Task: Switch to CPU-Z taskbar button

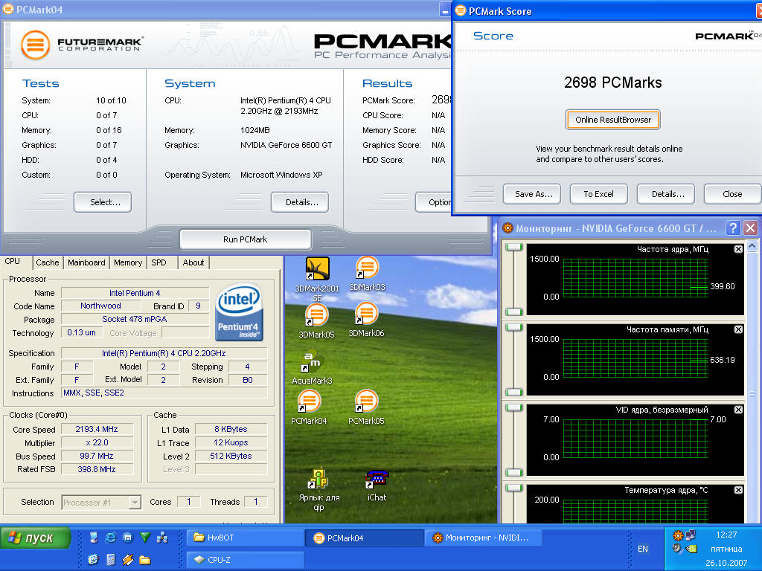Action: pos(245,560)
